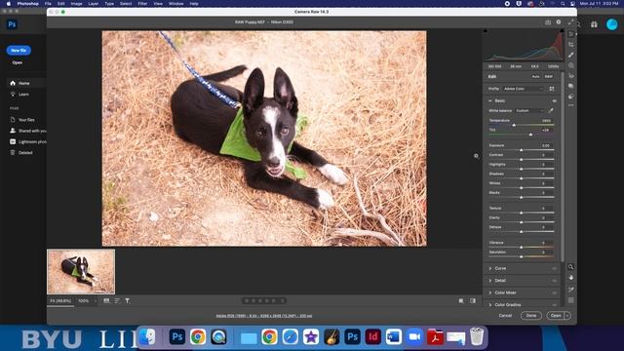The width and height of the screenshot is (624, 351).
Task: Toggle Color Mixer panel visibility eye
Action: click(554, 292)
